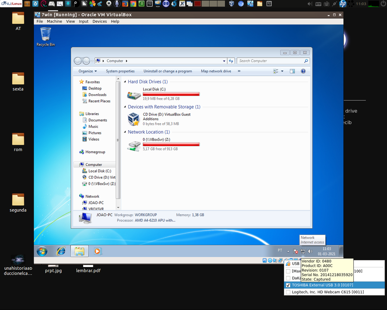
Task: Click the VirtualBox audio status icon
Action: tap(275, 260)
